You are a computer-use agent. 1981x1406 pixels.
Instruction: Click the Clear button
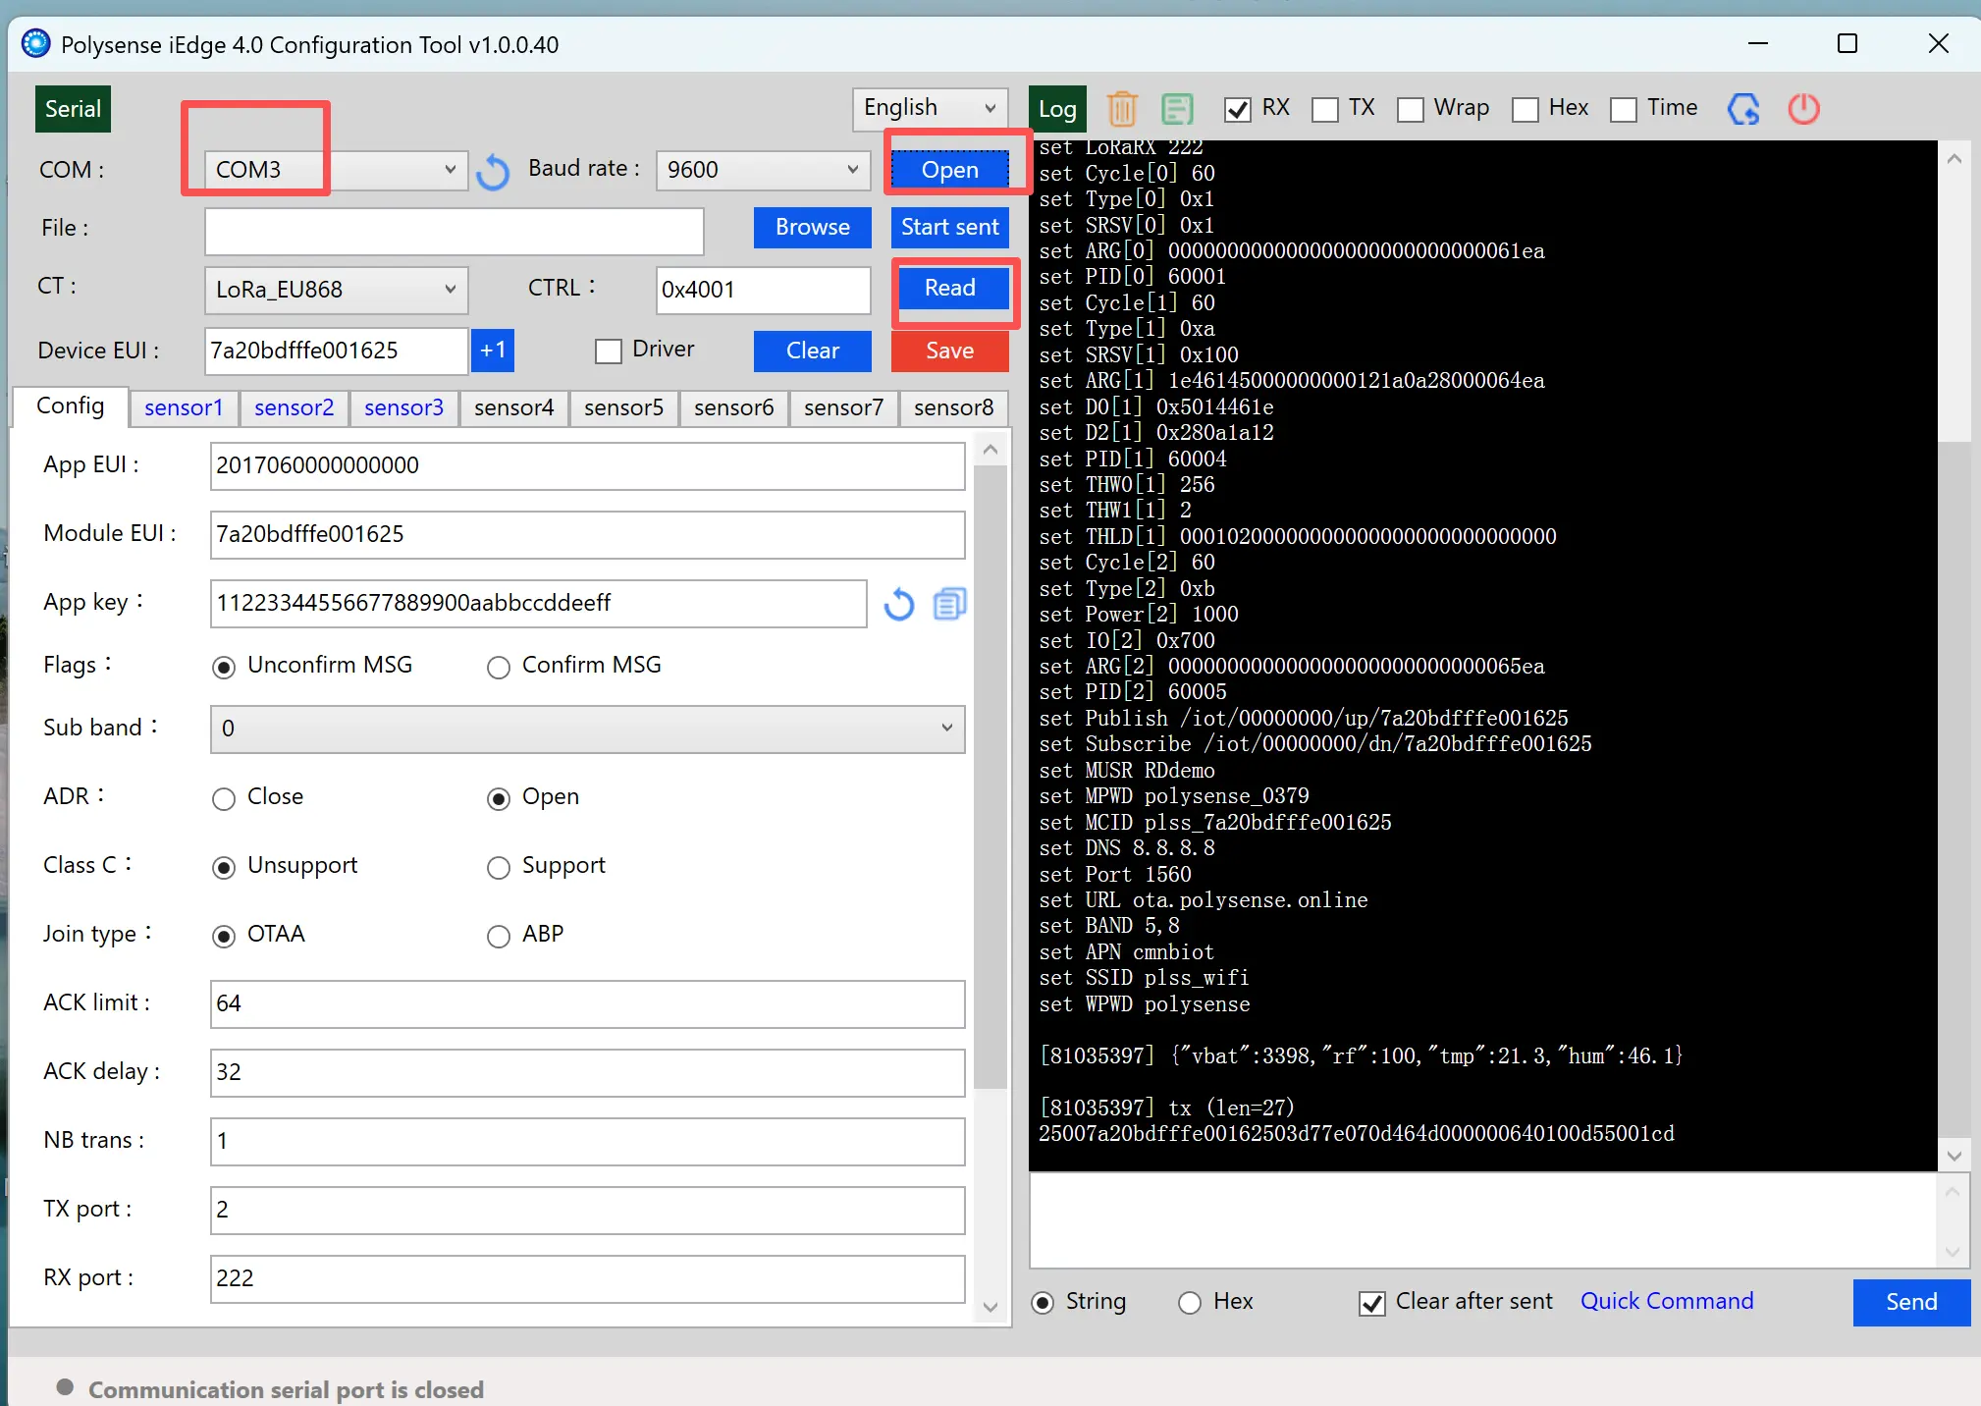point(812,351)
